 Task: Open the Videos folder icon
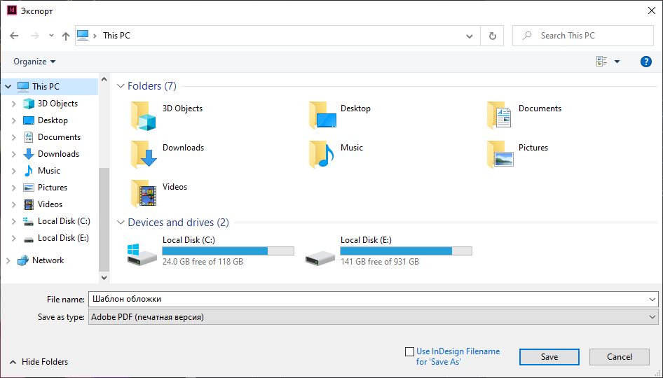144,194
